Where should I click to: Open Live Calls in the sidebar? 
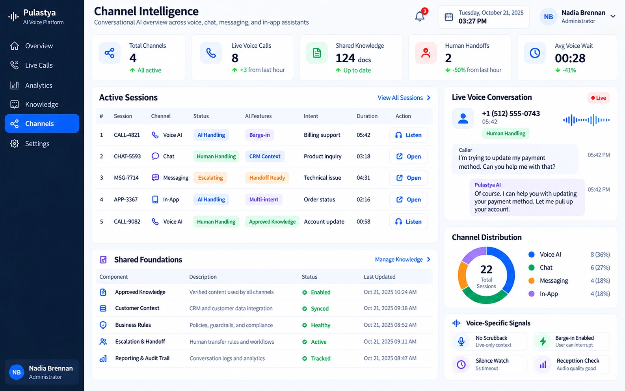(x=42, y=65)
